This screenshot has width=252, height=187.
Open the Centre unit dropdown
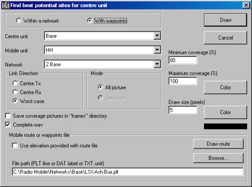(x=157, y=36)
